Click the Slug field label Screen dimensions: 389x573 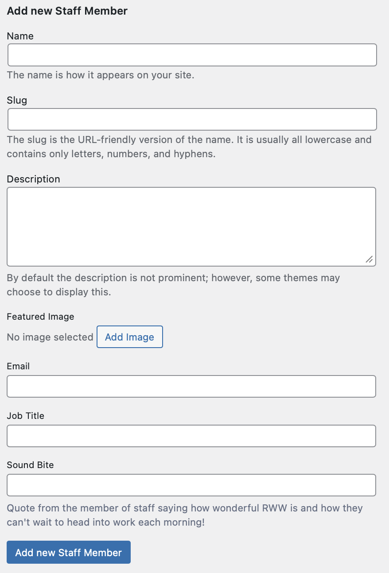coord(17,101)
